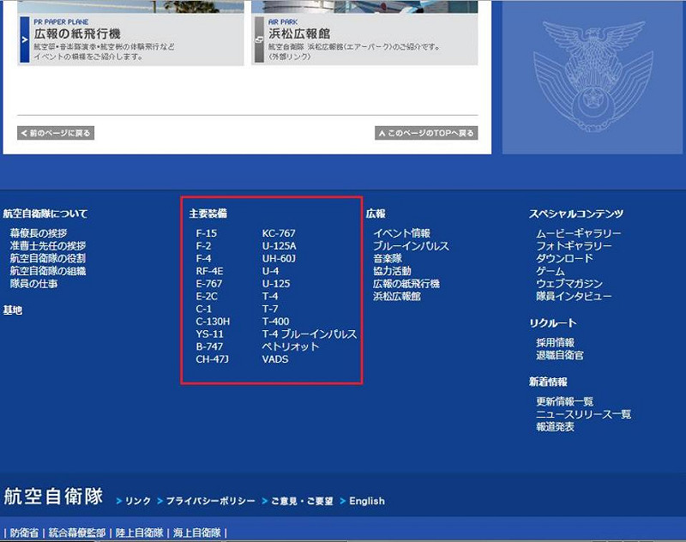Open the ムービーギャラリー link
Viewport: 686px width, 542px height.
pos(579,233)
